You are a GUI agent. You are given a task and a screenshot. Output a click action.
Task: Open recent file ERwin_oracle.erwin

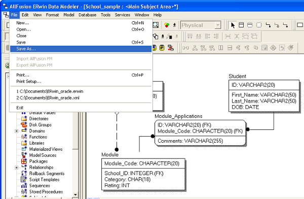81,91
